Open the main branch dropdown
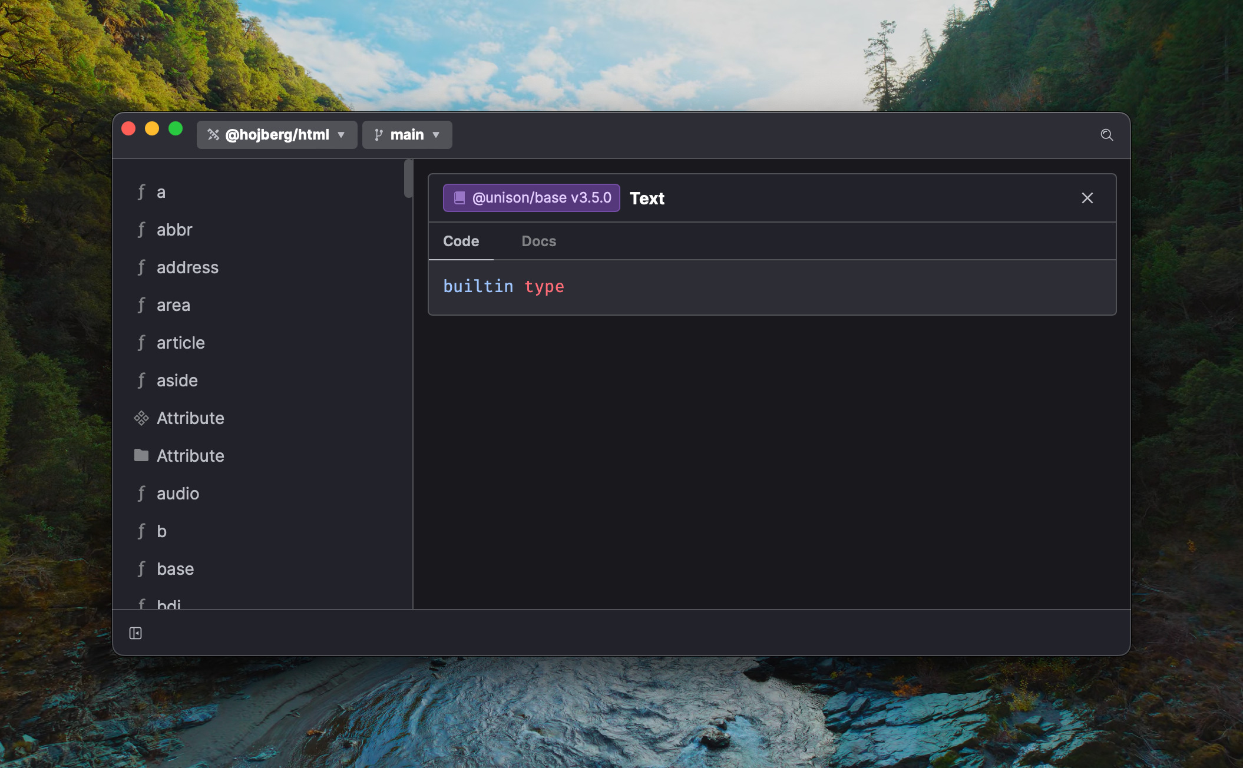This screenshot has width=1243, height=768. click(x=407, y=135)
